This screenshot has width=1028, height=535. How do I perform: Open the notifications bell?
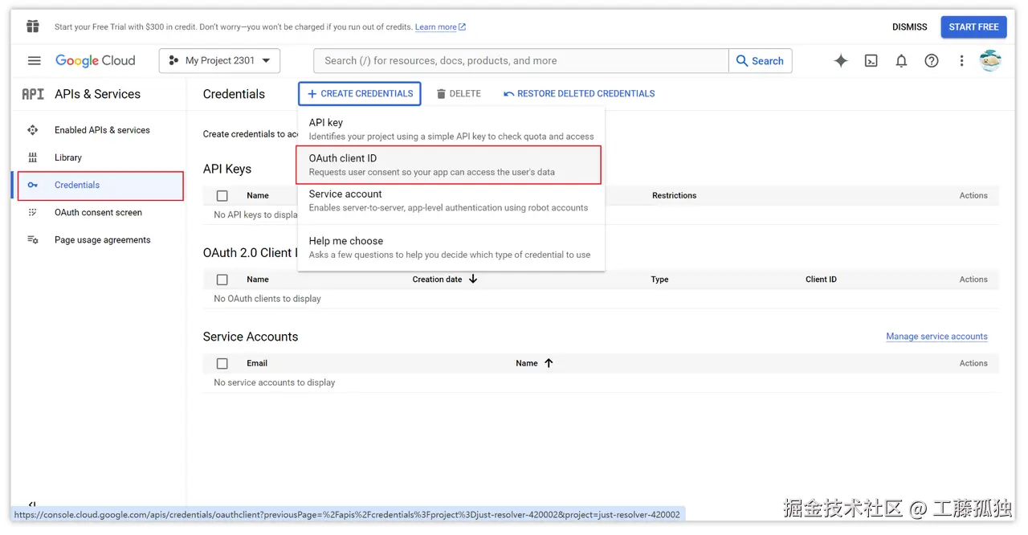click(x=901, y=60)
